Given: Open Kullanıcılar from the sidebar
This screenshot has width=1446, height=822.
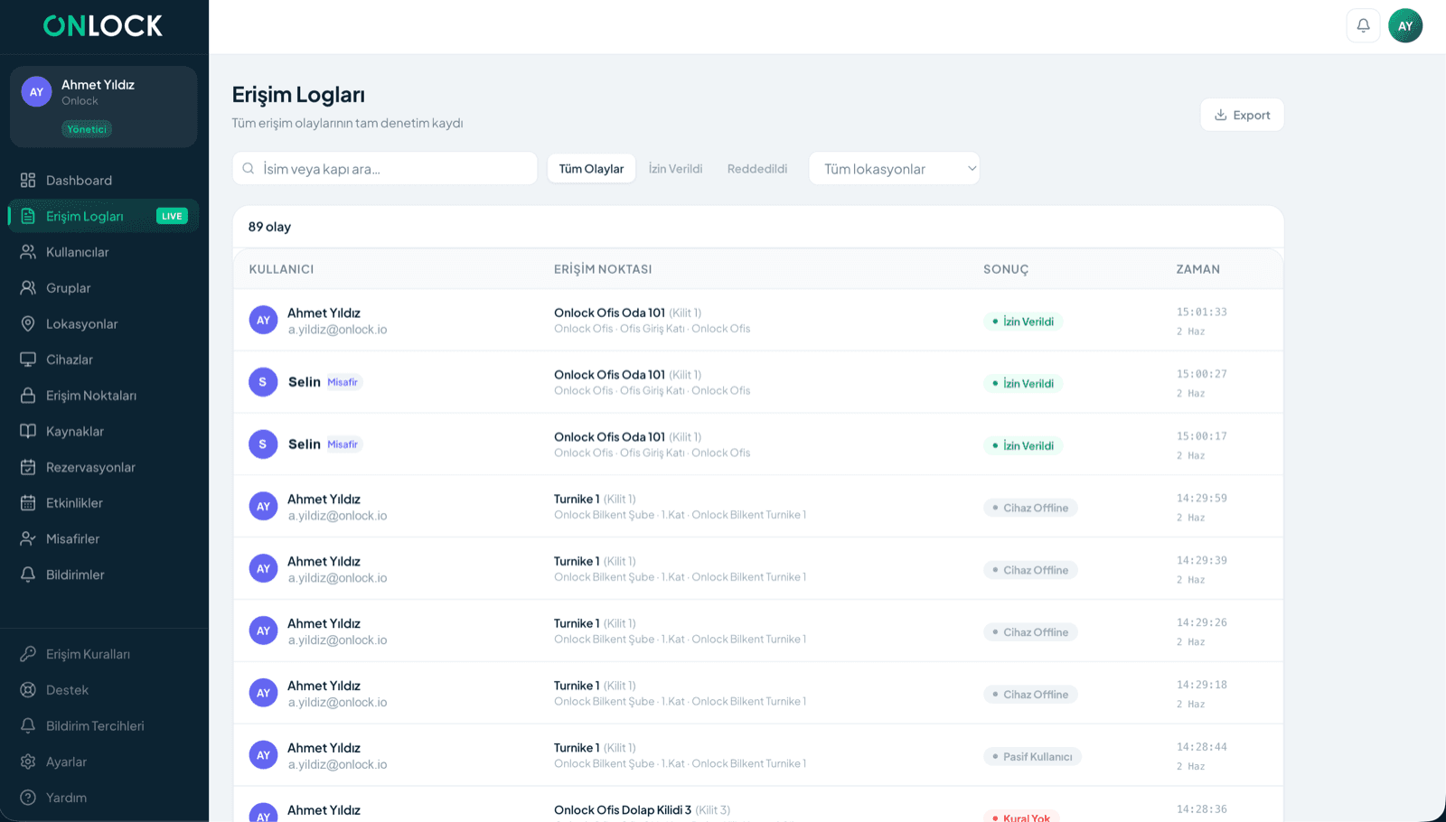Looking at the screenshot, I should click(103, 252).
